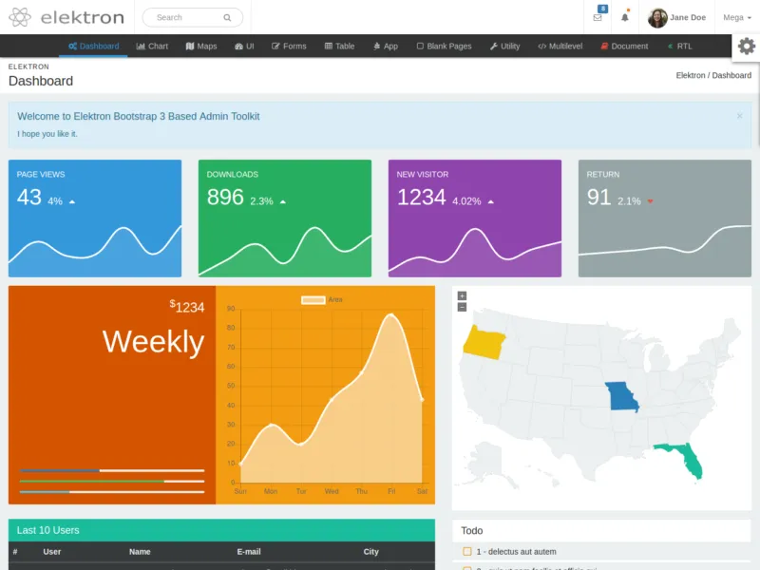
Task: Open the Multilevel menu
Action: (x=560, y=47)
